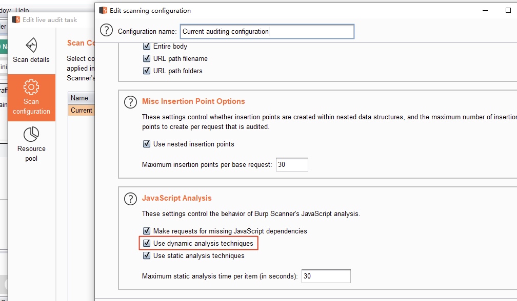Image resolution: width=517 pixels, height=301 pixels.
Task: Open Scan configuration sidebar tab
Action: [31, 97]
